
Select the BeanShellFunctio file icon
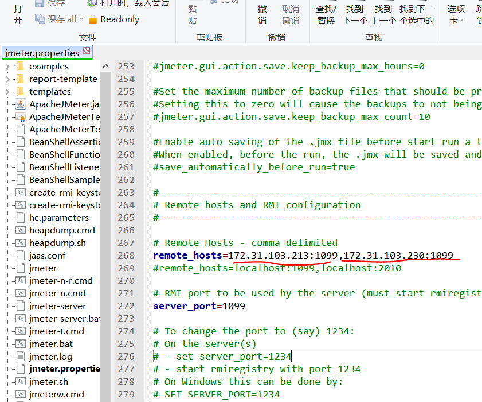click(x=21, y=154)
